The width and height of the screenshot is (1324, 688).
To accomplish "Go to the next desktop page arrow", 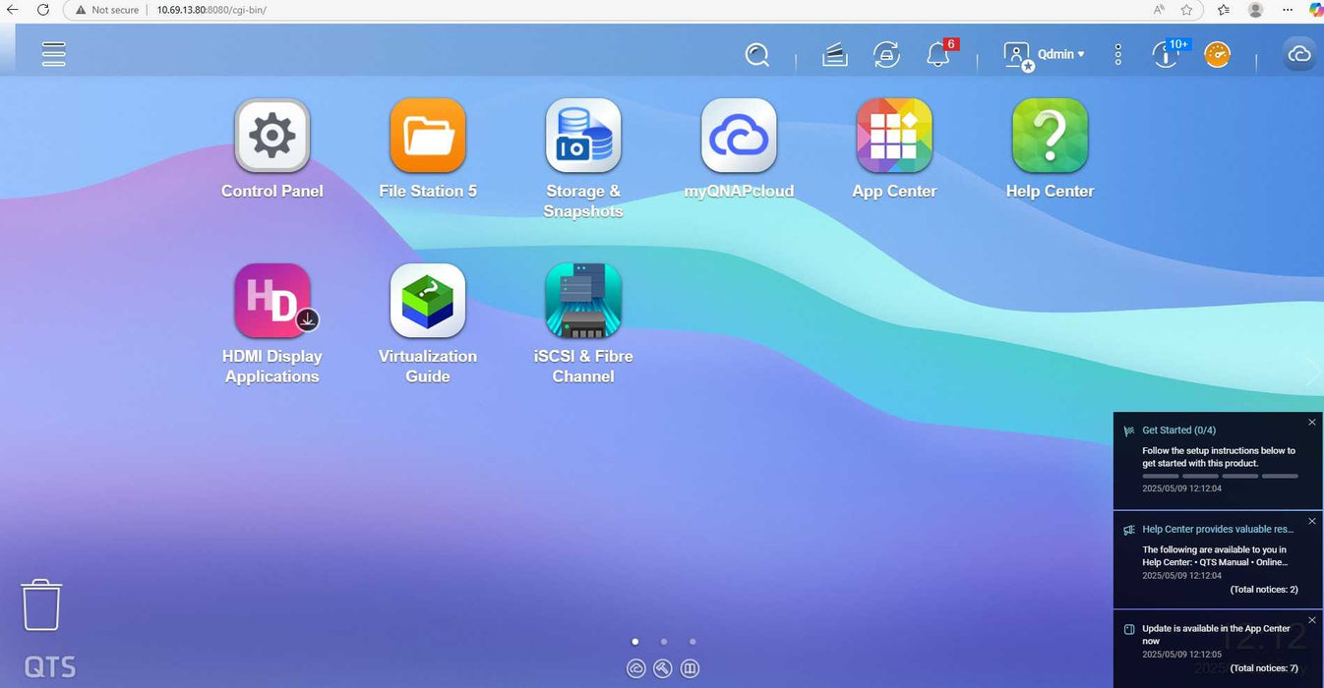I will coord(1313,371).
